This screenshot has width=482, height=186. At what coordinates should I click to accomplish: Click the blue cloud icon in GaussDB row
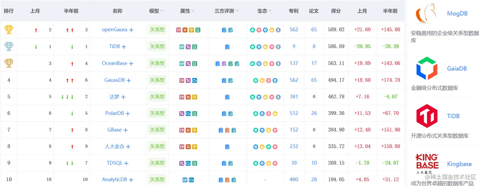(194, 81)
